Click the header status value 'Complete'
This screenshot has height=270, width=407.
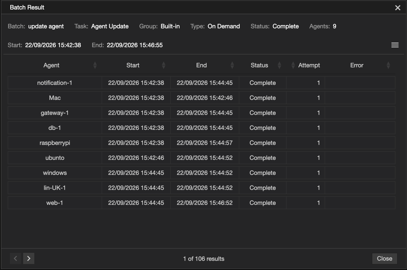[x=285, y=26]
